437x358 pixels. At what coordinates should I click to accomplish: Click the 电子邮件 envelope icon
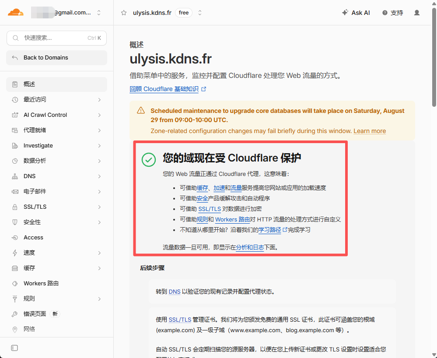[15, 192]
